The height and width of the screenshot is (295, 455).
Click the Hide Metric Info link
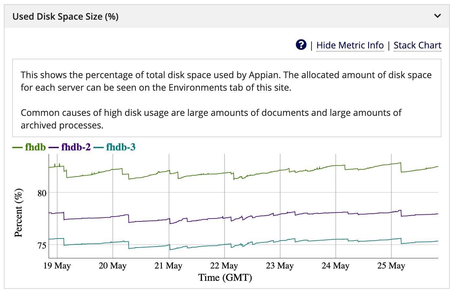(x=350, y=46)
